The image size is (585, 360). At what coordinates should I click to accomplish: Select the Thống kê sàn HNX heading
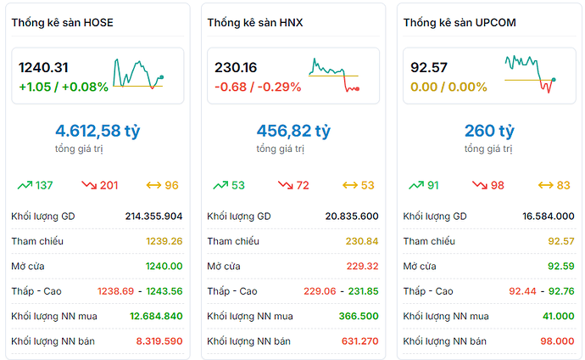pyautogui.click(x=255, y=23)
